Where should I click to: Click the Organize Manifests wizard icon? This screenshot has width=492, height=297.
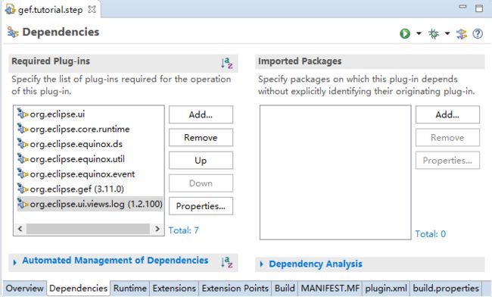(x=462, y=33)
